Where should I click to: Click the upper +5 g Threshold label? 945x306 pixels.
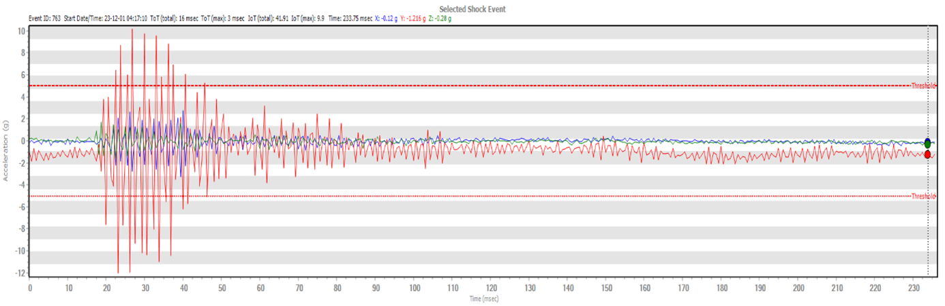[x=924, y=86]
